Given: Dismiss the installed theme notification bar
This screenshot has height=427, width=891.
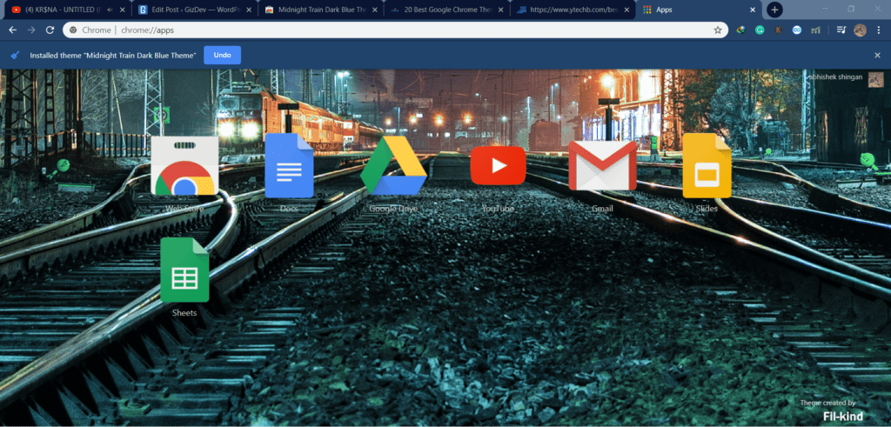Looking at the screenshot, I should click(877, 55).
